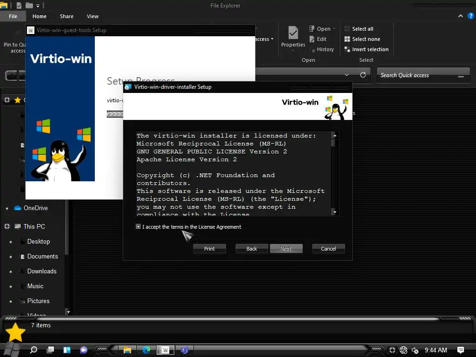Image resolution: width=476 pixels, height=357 pixels.
Task: Open the File menu in File Explorer
Action: click(13, 16)
